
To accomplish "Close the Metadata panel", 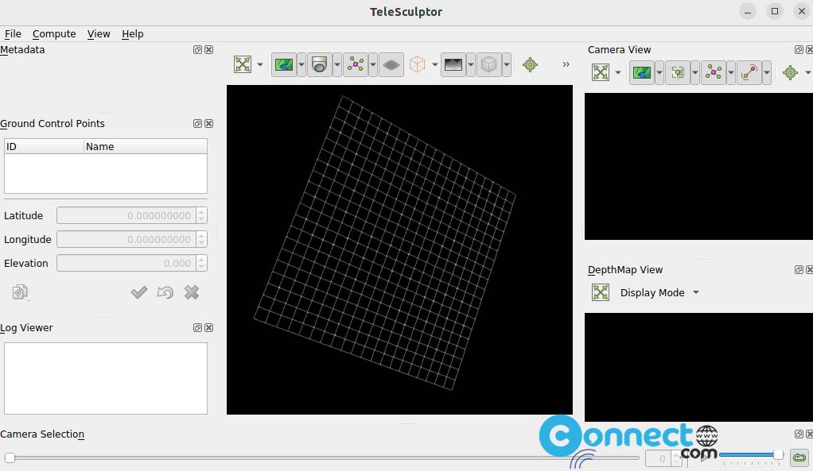I will (209, 50).
